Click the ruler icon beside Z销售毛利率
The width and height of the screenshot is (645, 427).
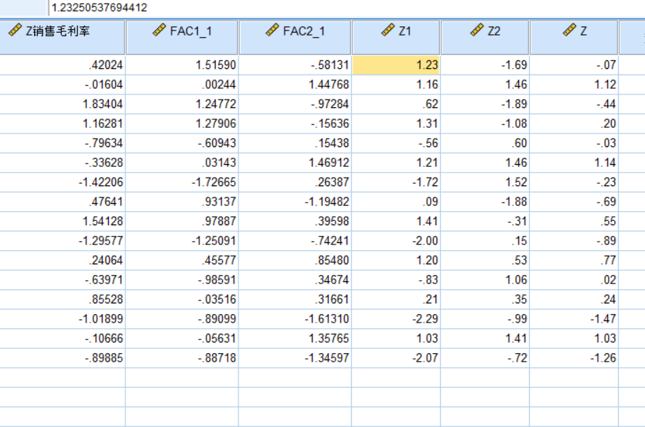(15, 30)
